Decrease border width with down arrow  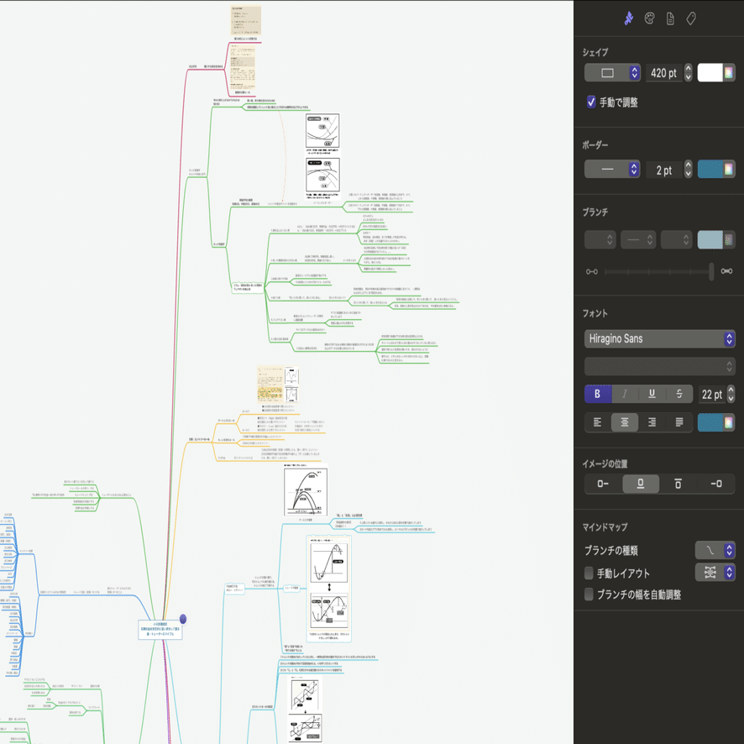click(689, 174)
